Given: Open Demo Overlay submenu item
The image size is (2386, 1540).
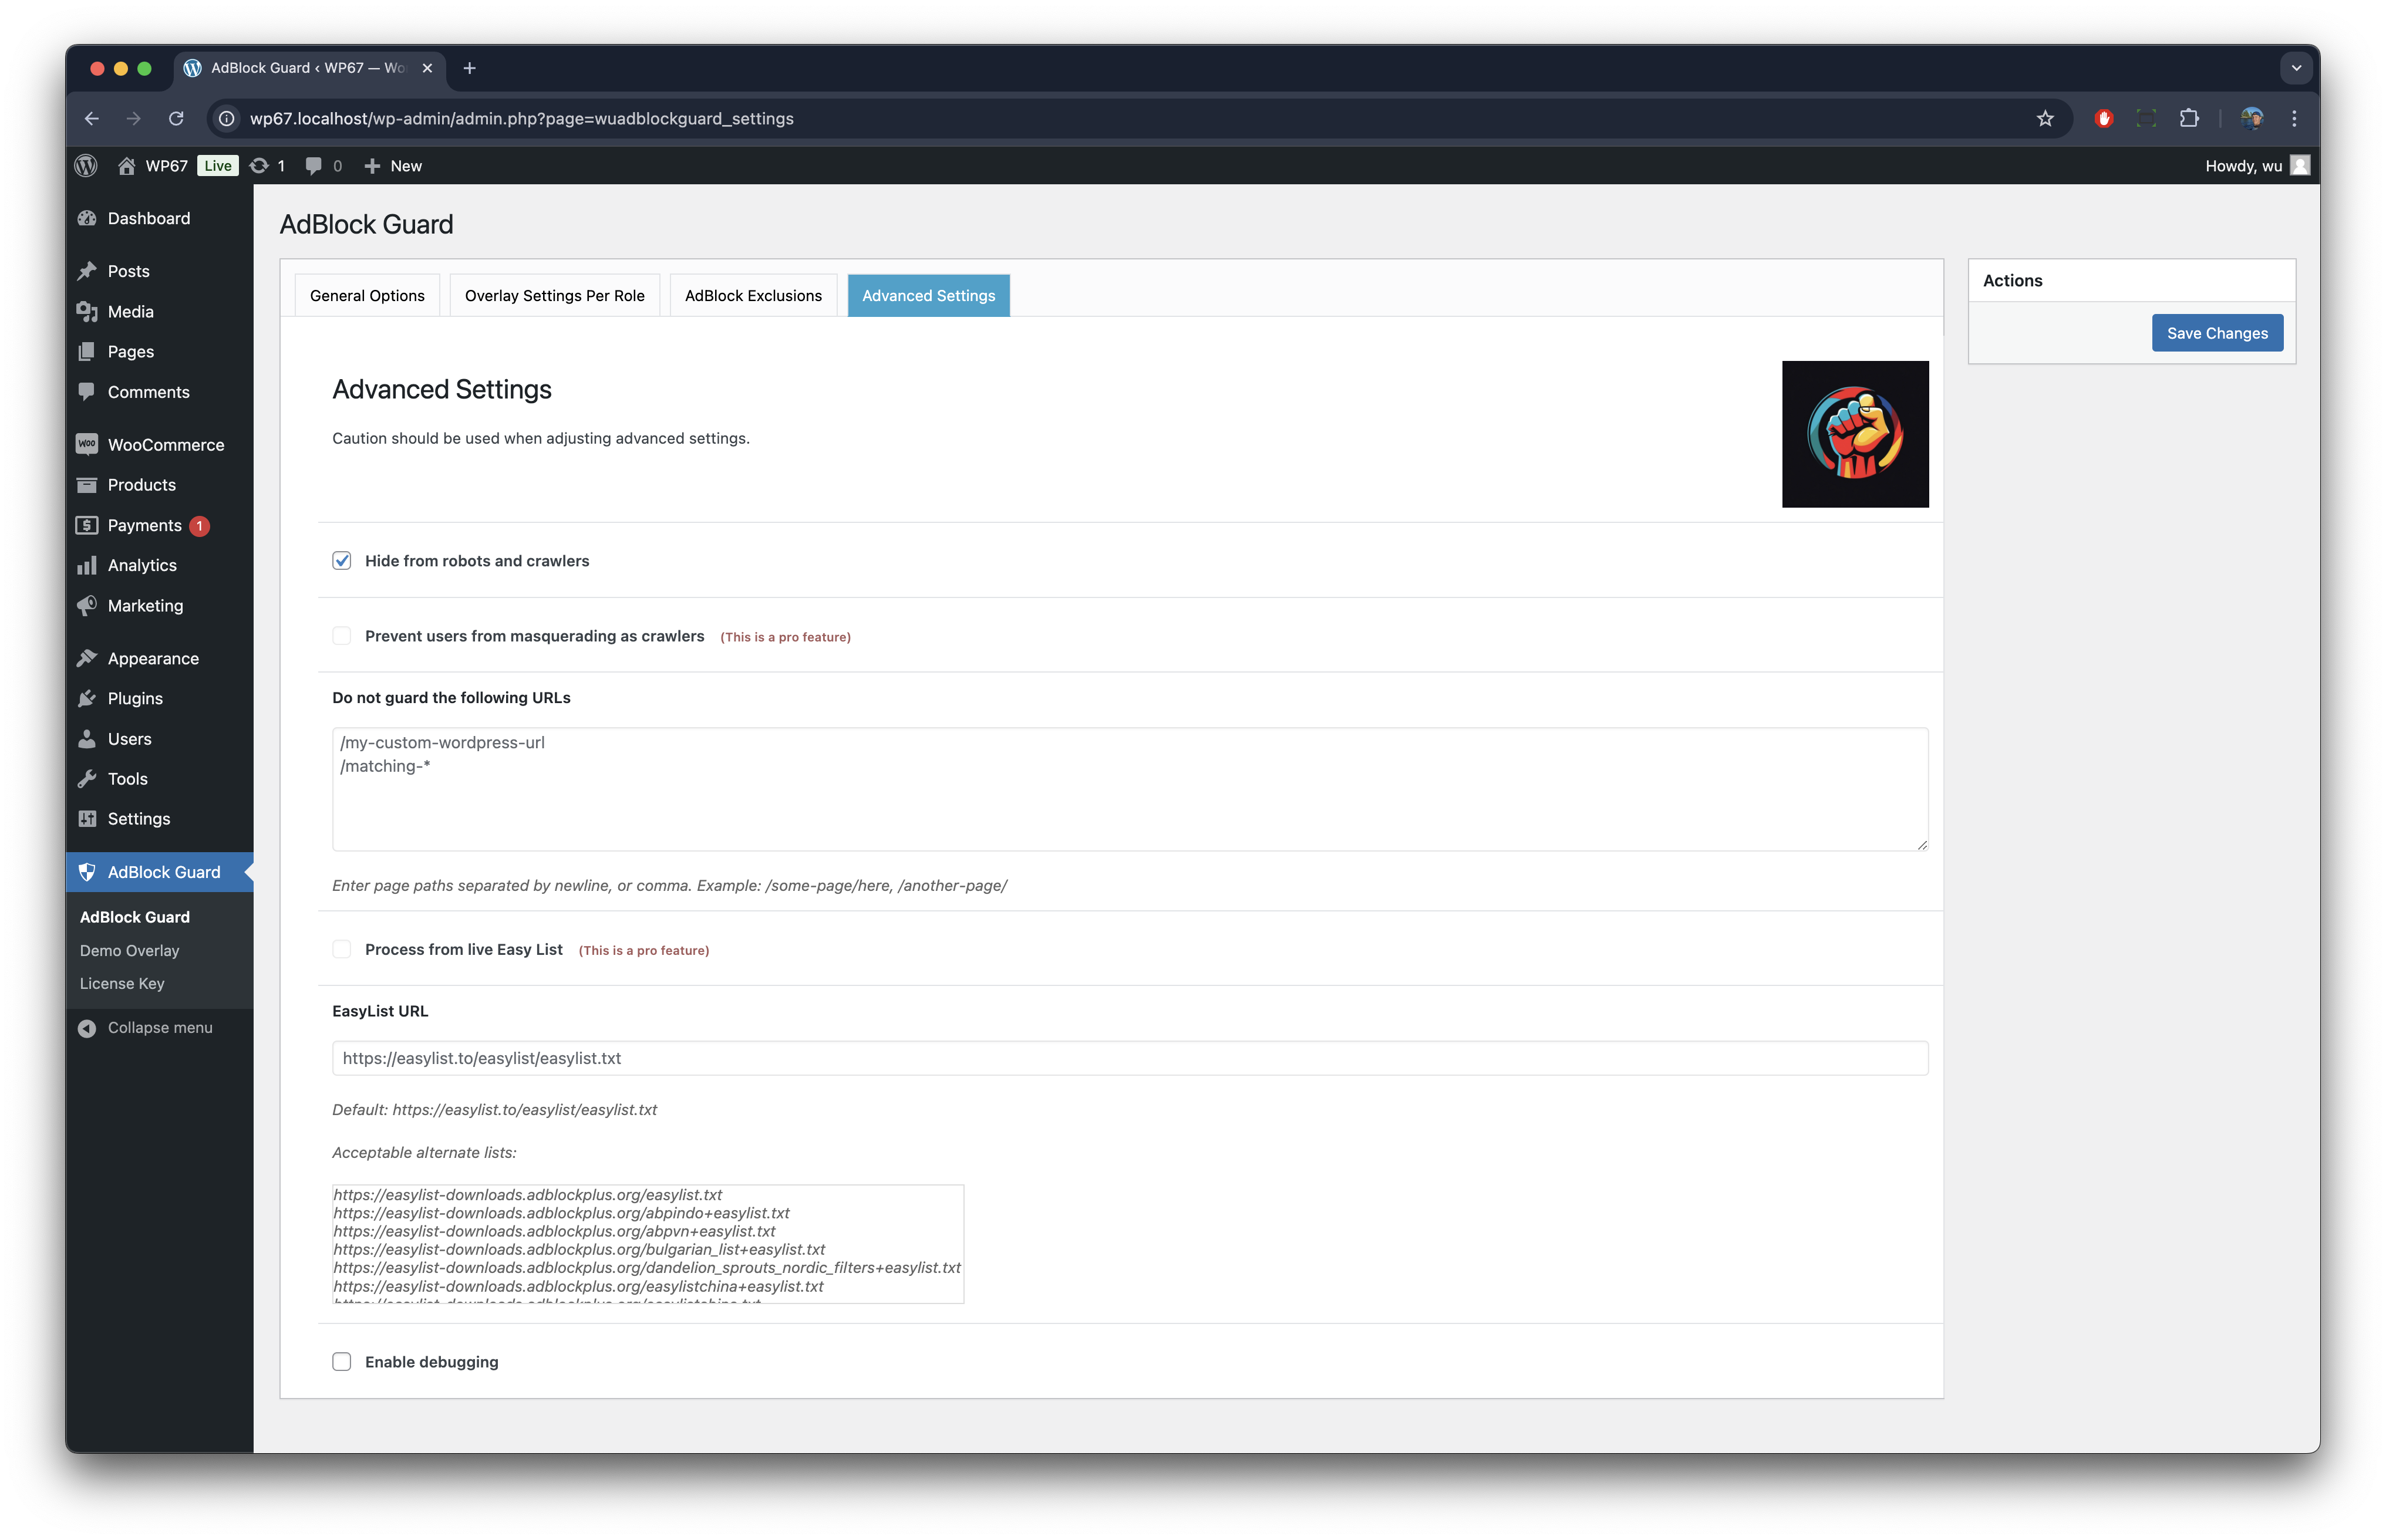Looking at the screenshot, I should (x=129, y=950).
